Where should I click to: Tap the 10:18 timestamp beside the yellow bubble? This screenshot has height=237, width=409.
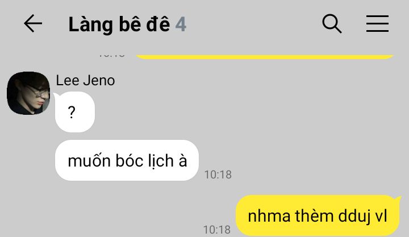(x=217, y=230)
